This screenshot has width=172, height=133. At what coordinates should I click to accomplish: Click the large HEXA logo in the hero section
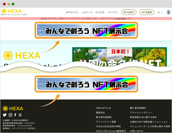pos(22,55)
